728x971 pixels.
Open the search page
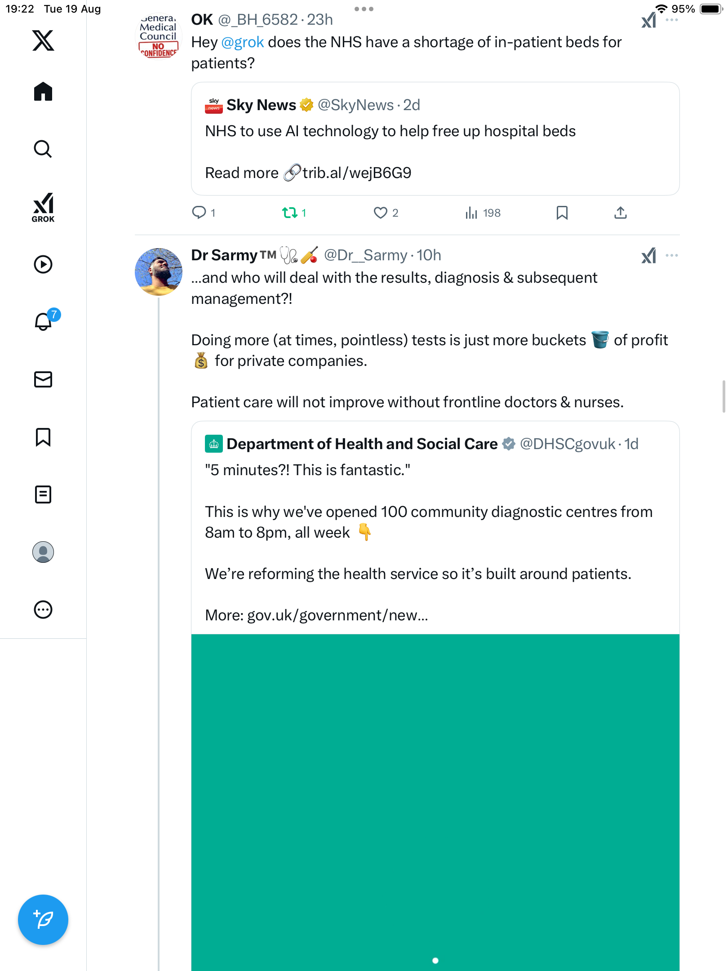pos(43,149)
